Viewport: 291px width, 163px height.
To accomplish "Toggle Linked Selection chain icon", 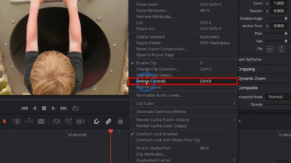I will click(x=108, y=122).
